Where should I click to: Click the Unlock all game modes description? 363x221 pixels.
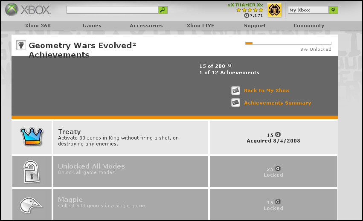(x=87, y=172)
